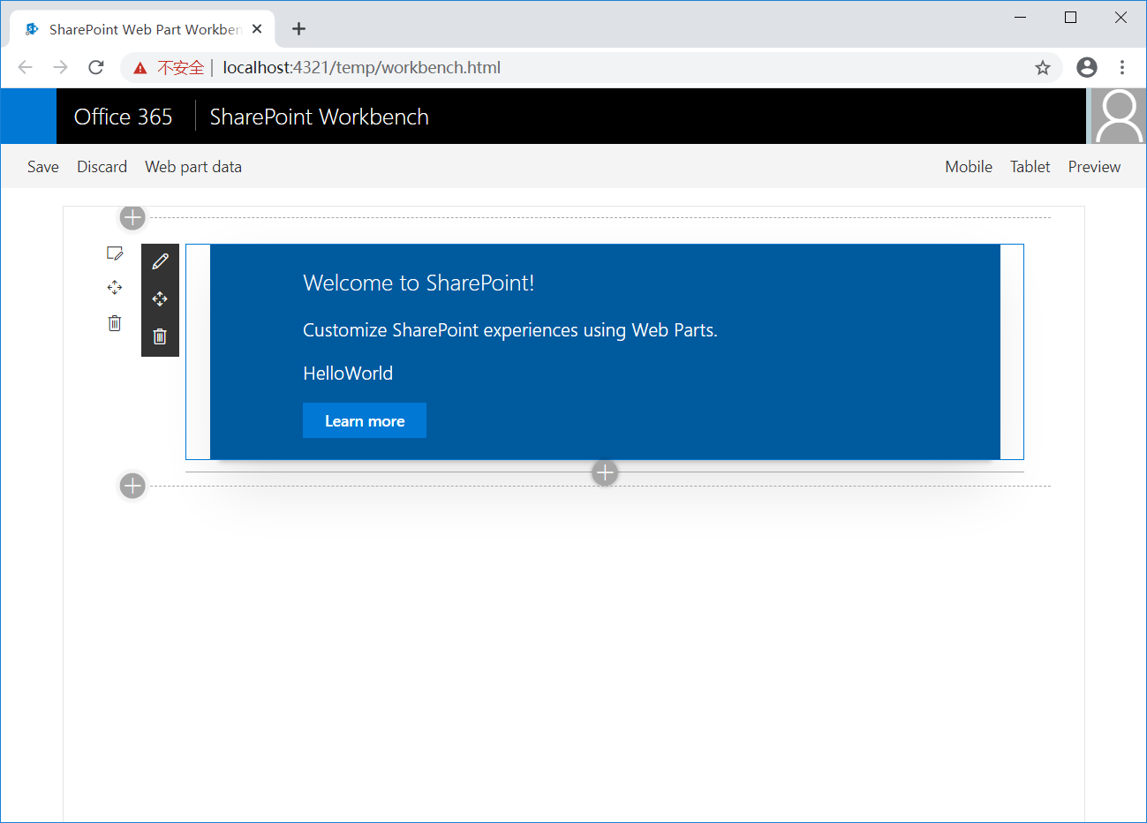Go forward in browser history
The image size is (1147, 823).
click(61, 67)
